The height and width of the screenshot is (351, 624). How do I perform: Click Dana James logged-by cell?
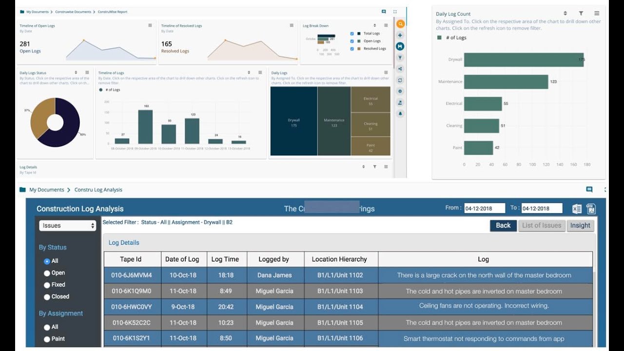pos(275,275)
